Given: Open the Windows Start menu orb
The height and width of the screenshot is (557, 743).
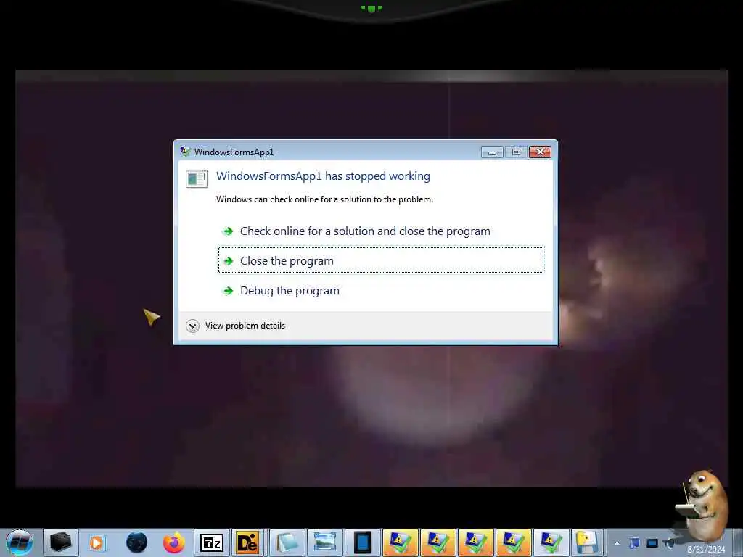Looking at the screenshot, I should coord(20,542).
